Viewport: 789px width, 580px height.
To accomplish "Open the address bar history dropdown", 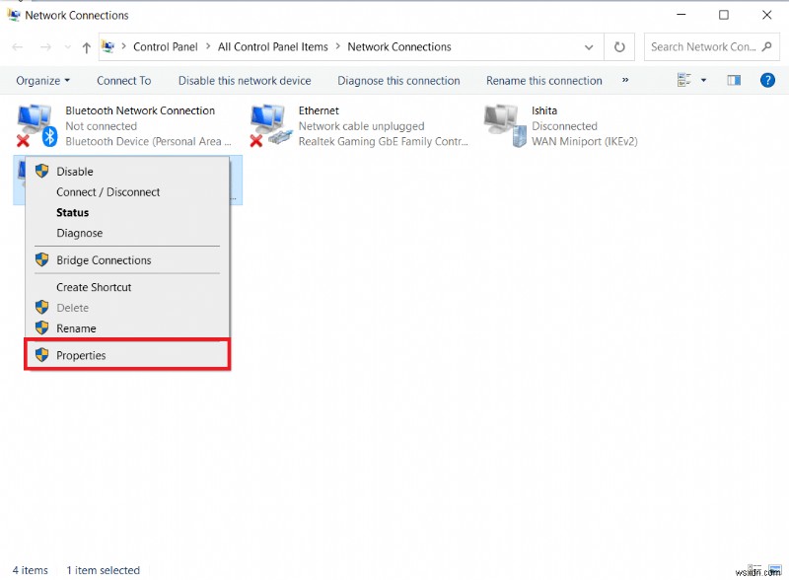I will (589, 47).
